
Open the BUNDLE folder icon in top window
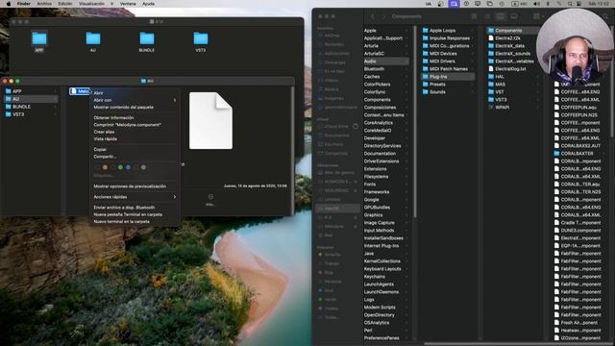147,38
